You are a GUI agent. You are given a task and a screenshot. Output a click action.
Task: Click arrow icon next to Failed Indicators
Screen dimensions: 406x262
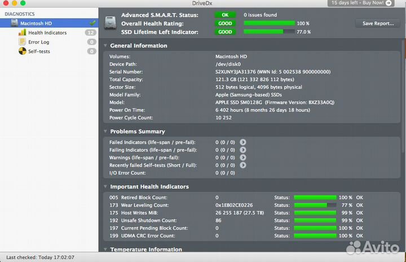coord(242,142)
